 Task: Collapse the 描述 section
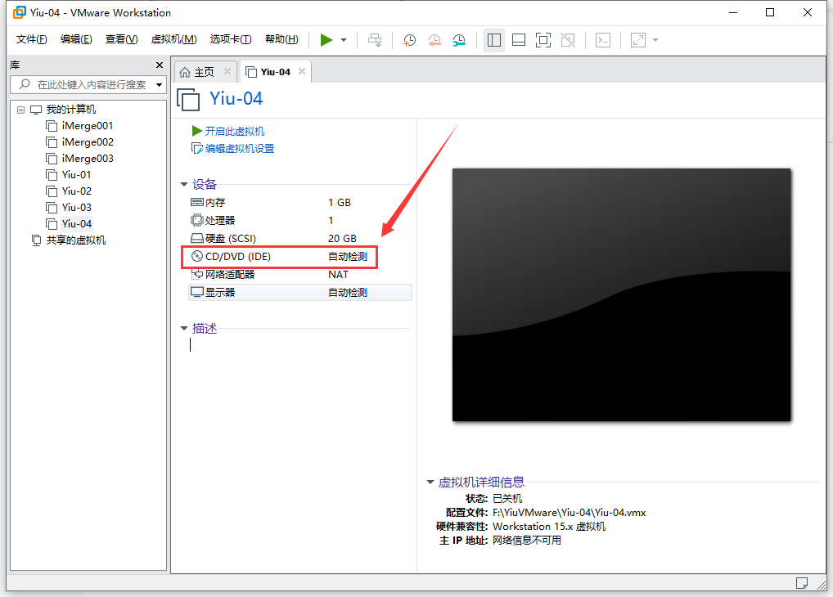pos(184,328)
